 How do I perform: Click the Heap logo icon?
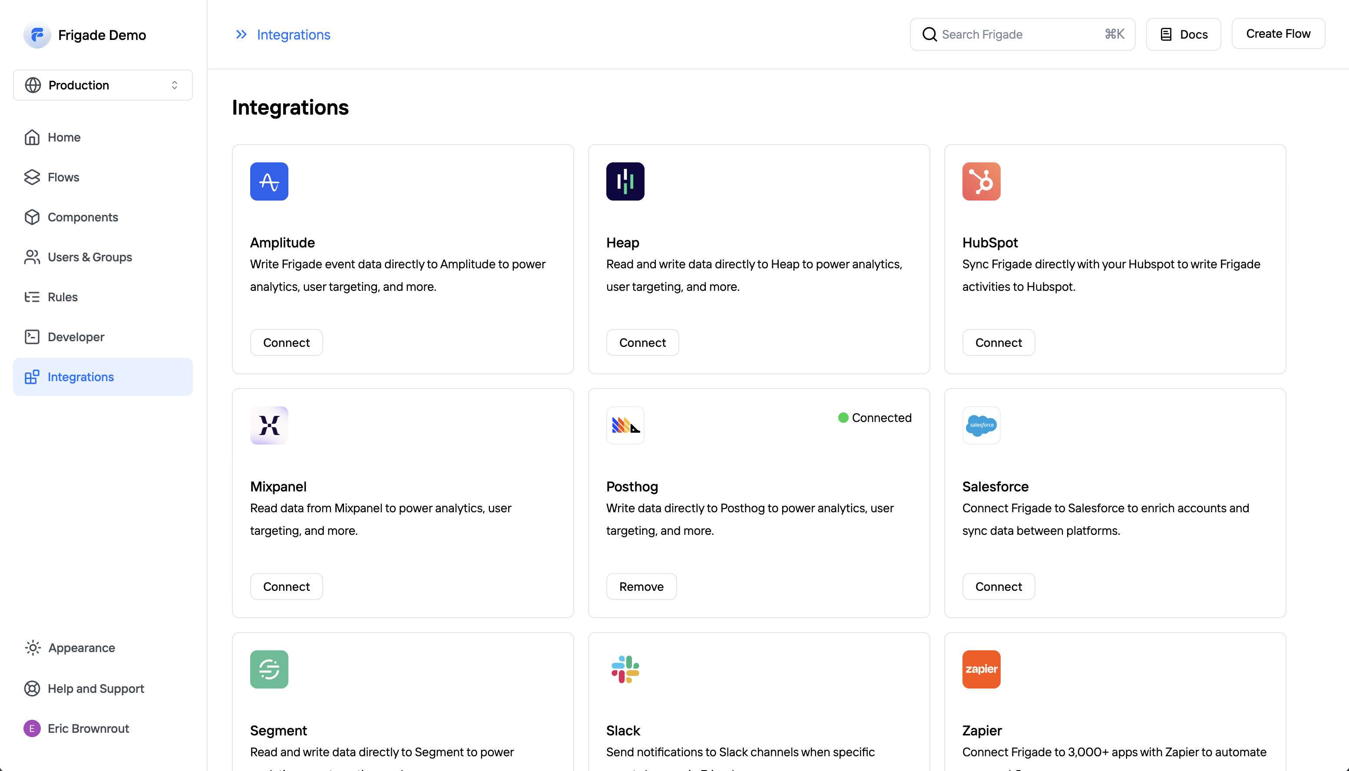click(x=625, y=181)
